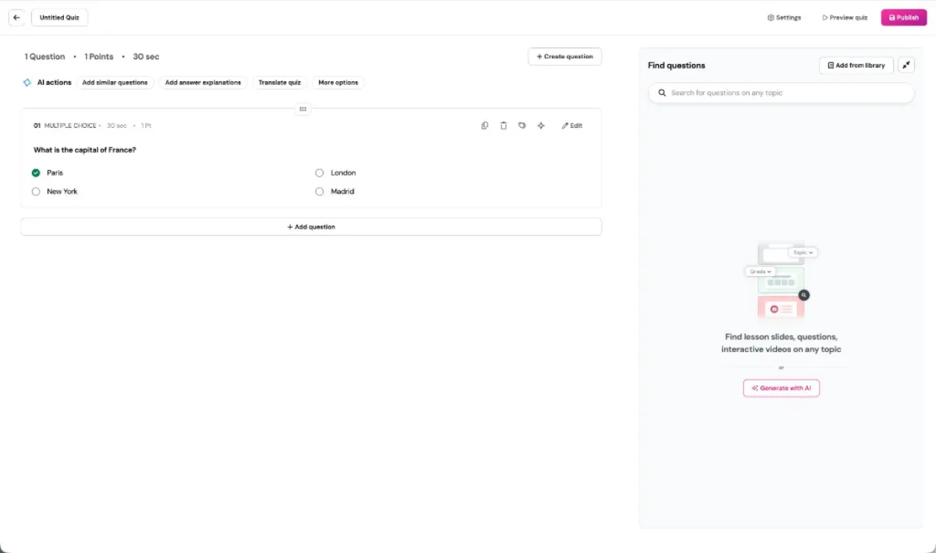Grab the drag handle above question 01
The image size is (936, 553).
tap(303, 109)
